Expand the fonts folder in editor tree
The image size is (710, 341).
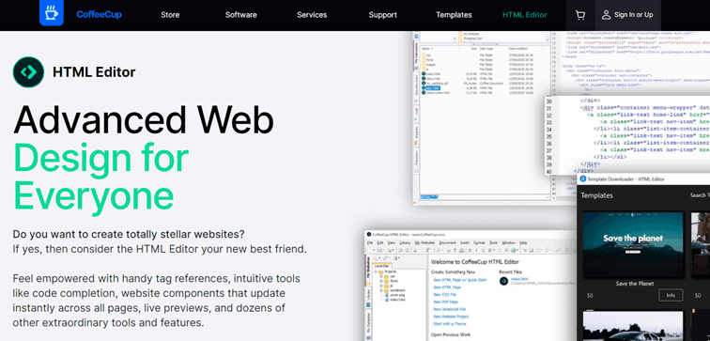[x=381, y=281]
